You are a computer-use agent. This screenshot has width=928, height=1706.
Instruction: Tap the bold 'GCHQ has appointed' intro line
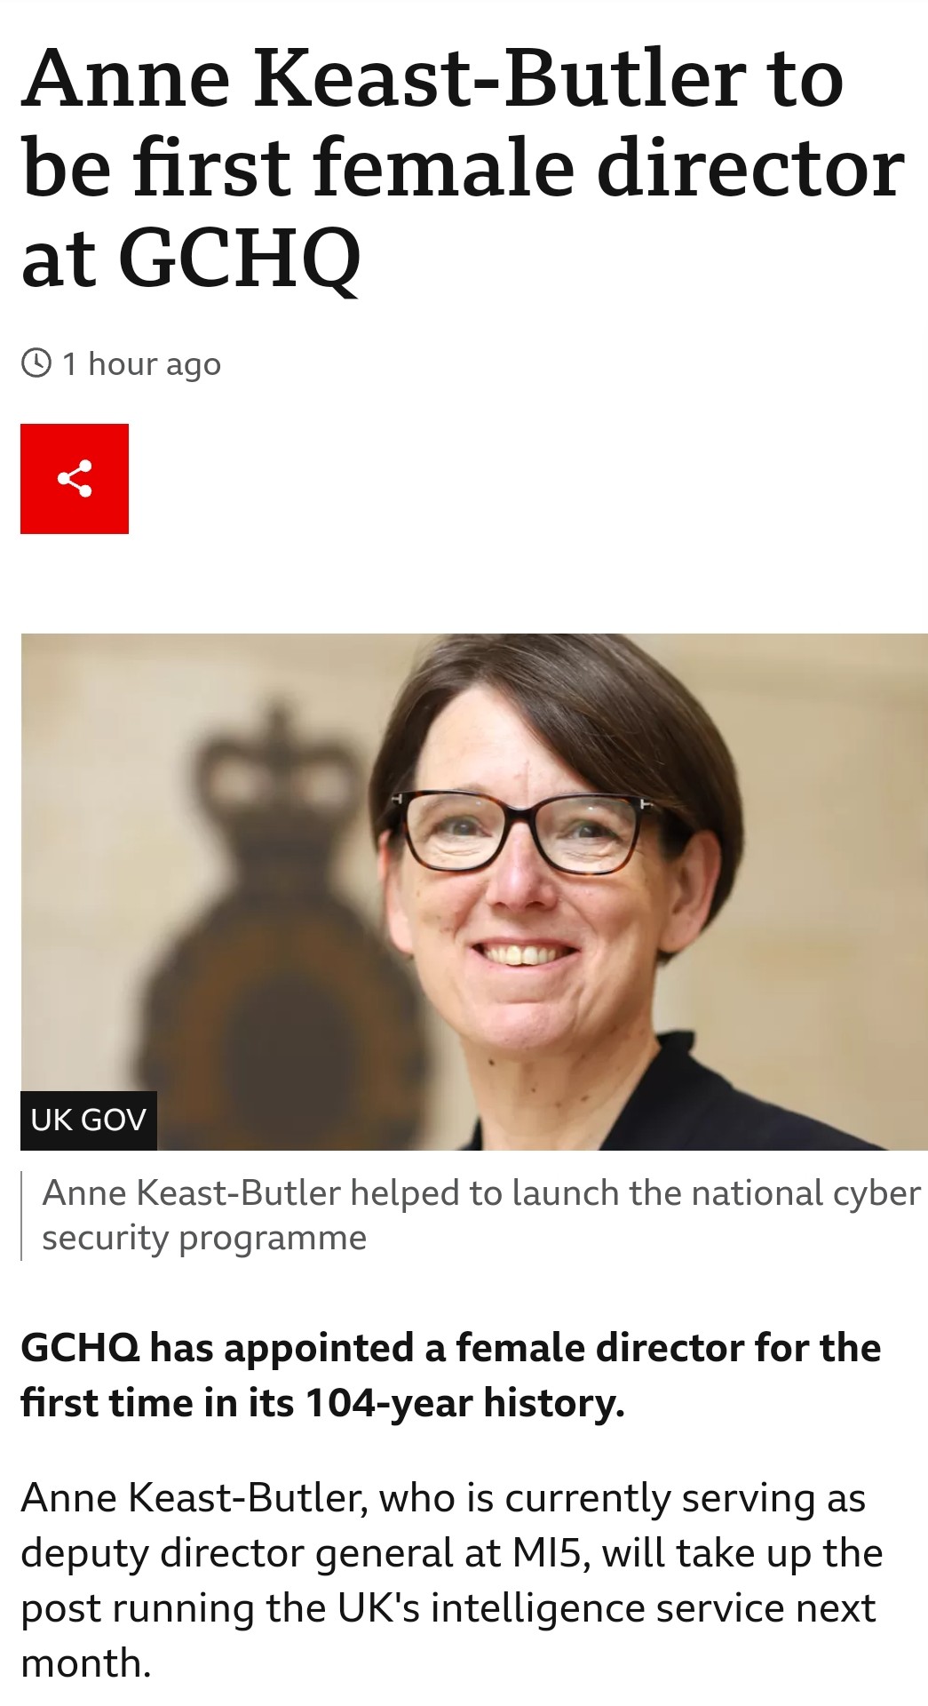218,1348
